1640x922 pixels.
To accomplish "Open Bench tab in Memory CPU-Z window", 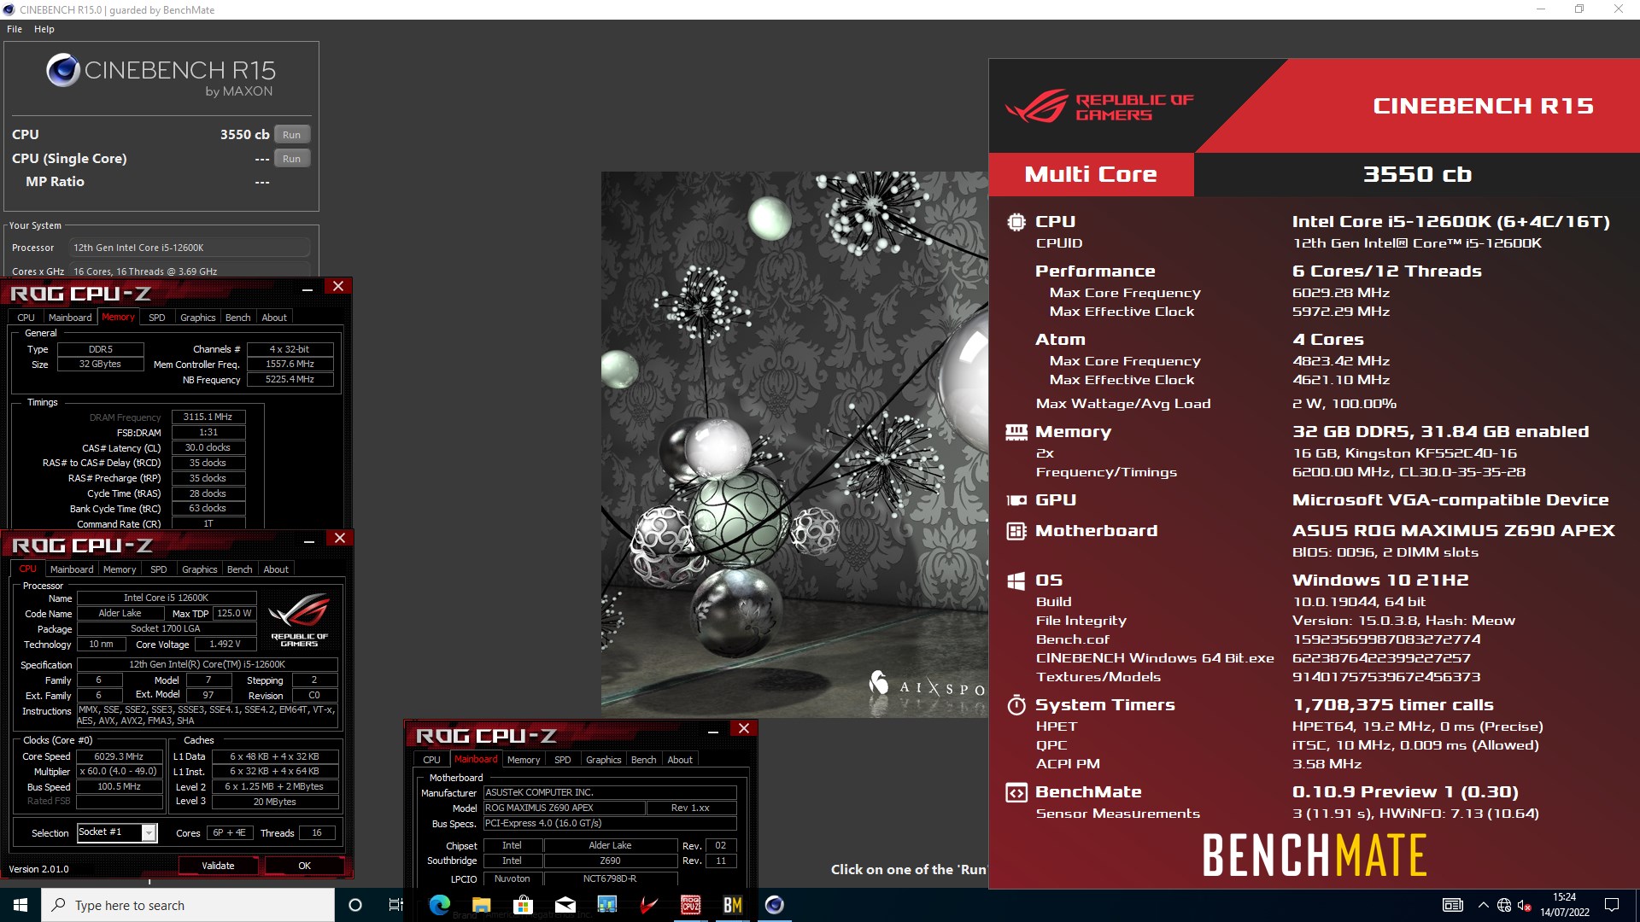I will point(238,318).
